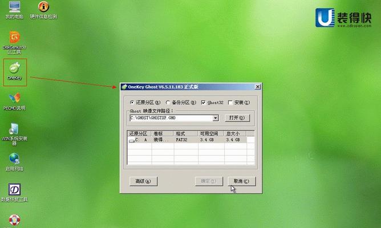Click the 卷标 column header
The image size is (381, 228).
point(163,133)
